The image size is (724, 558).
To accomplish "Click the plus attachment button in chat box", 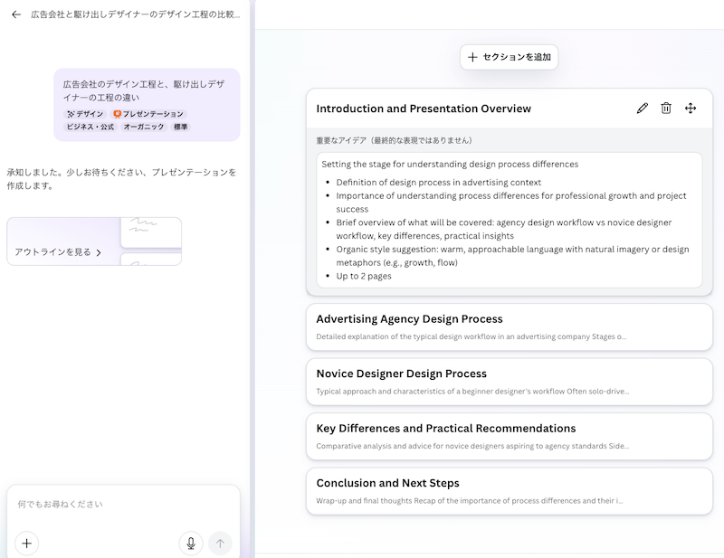I will pos(27,543).
